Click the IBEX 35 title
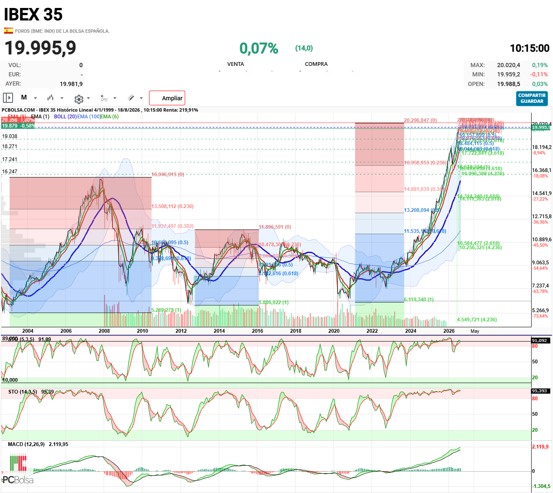The height and width of the screenshot is (493, 553). click(33, 15)
